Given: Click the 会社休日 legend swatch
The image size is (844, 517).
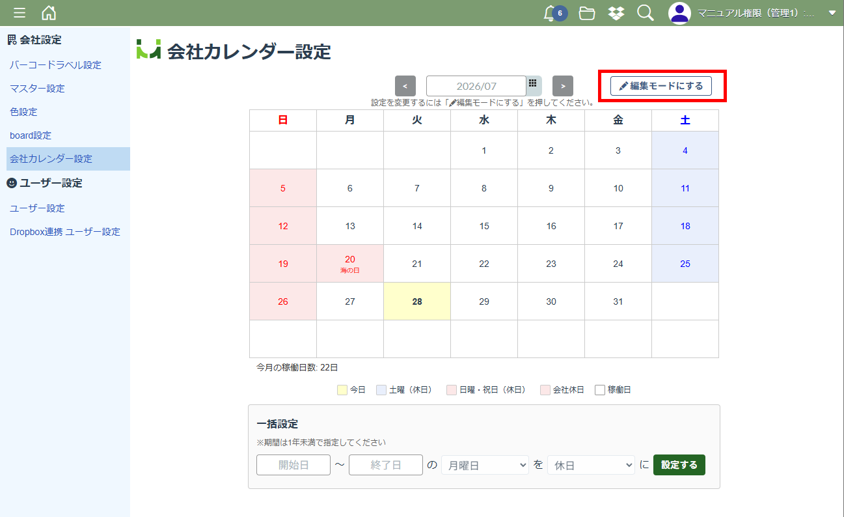Looking at the screenshot, I should pyautogui.click(x=545, y=390).
